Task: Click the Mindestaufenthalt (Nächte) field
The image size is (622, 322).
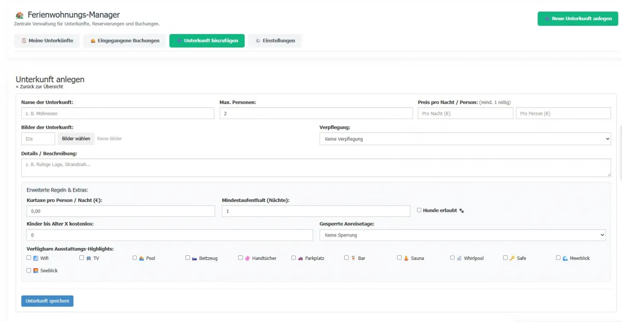Action: click(316, 211)
